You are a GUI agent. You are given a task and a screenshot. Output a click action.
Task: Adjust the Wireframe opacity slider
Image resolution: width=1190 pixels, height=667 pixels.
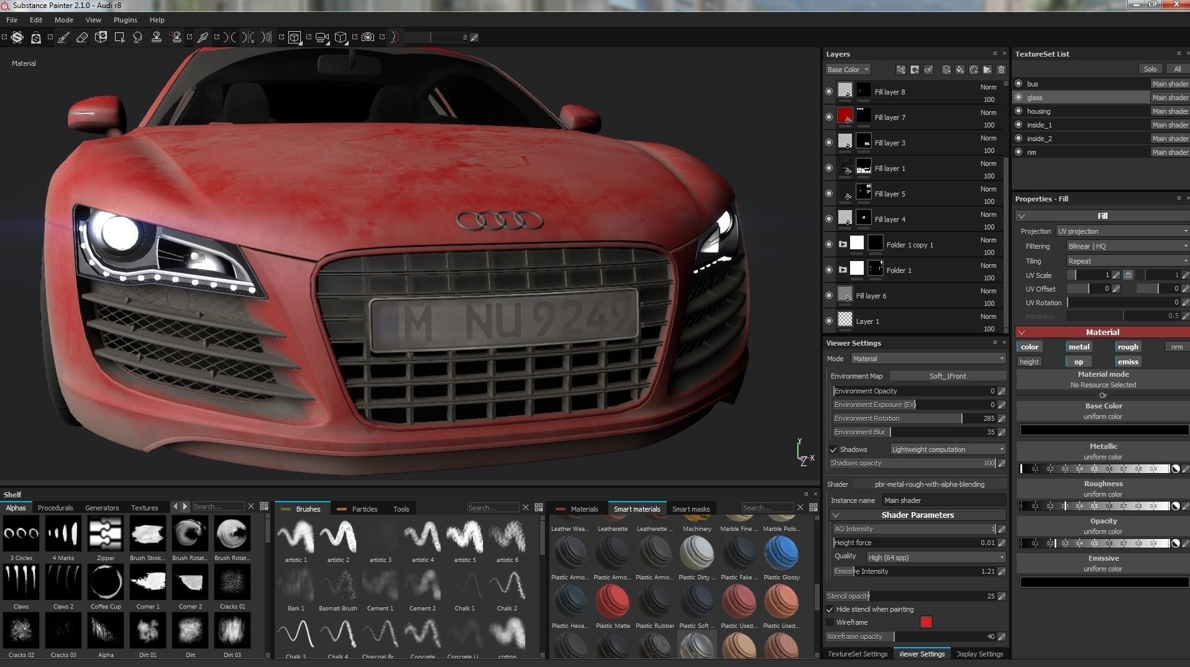pyautogui.click(x=911, y=637)
